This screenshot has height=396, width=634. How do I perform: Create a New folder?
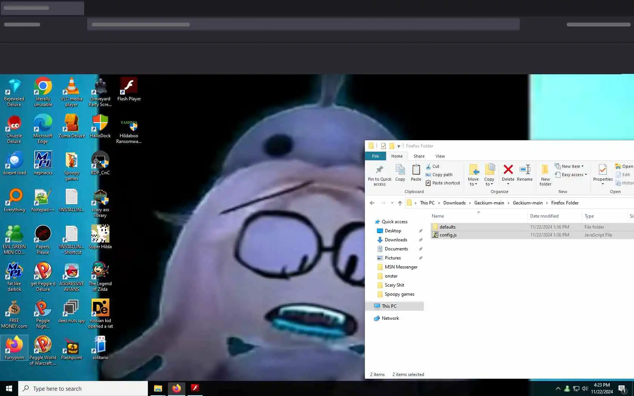[x=545, y=175]
